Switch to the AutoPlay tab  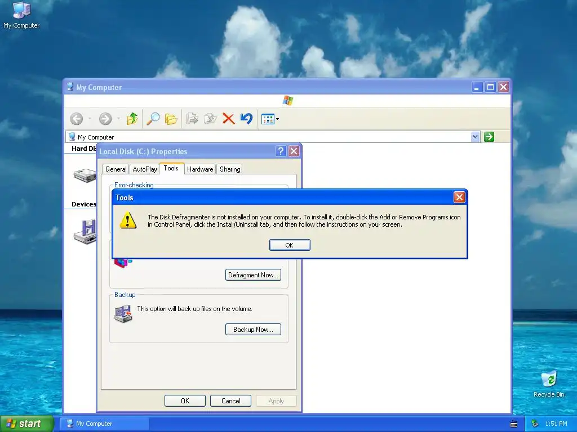pos(145,169)
